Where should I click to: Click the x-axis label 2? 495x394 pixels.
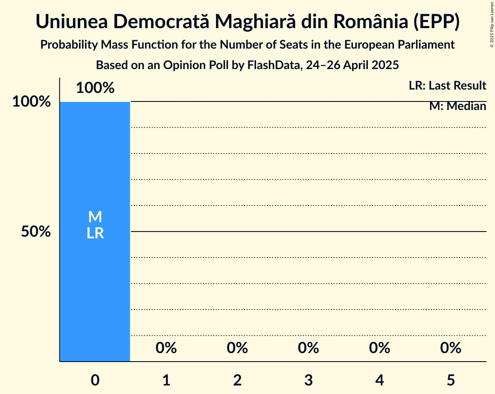[237, 380]
